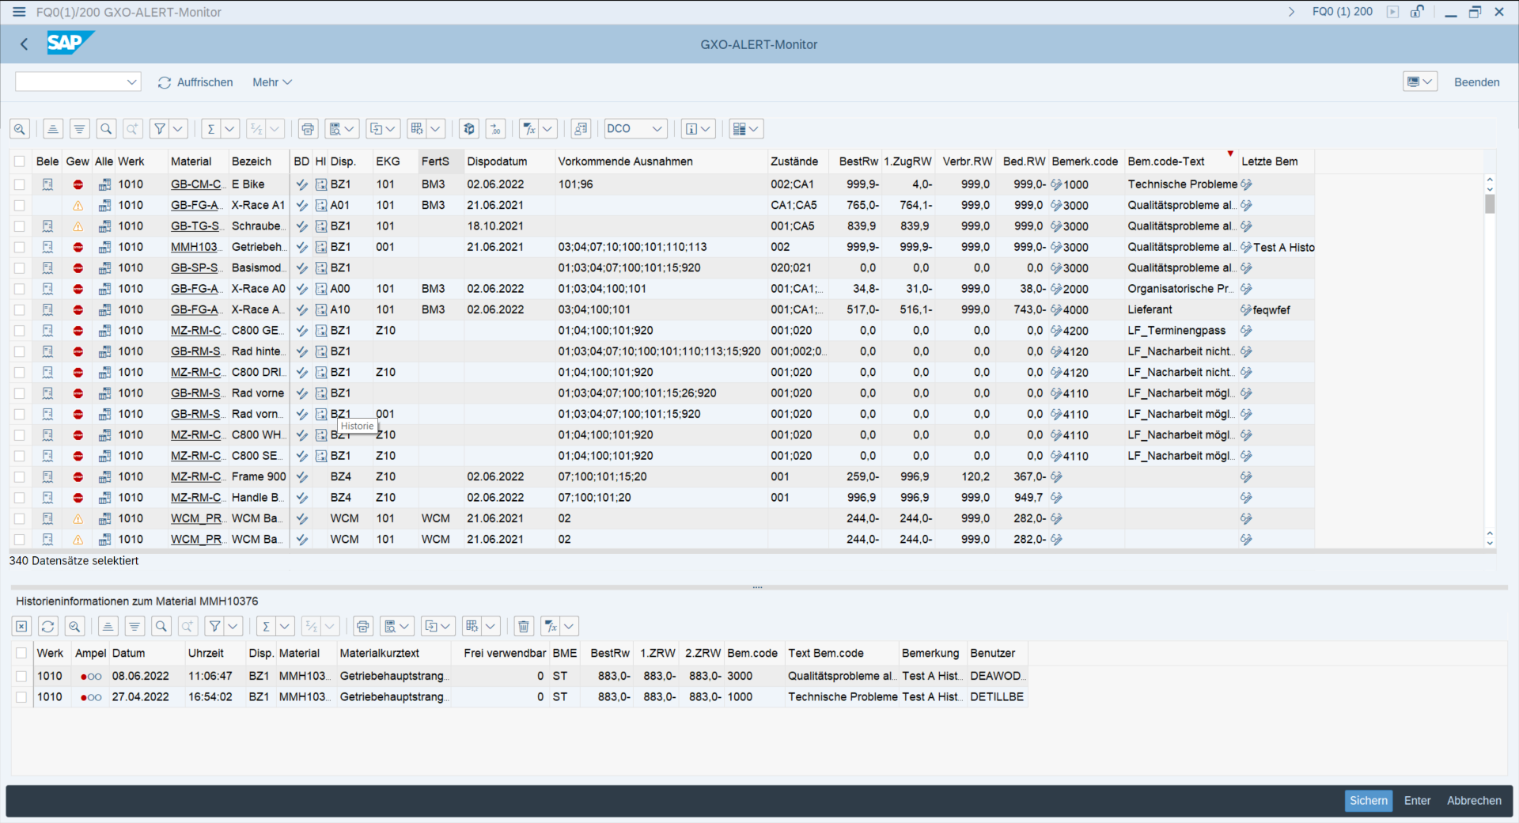This screenshot has height=823, width=1519.
Task: Click the Dispodatum column header
Action: (497, 161)
